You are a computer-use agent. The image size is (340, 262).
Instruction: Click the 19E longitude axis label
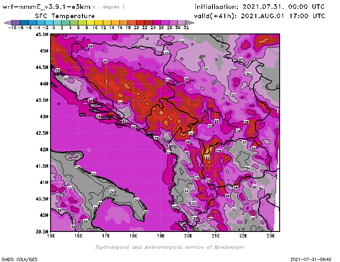point(161,236)
